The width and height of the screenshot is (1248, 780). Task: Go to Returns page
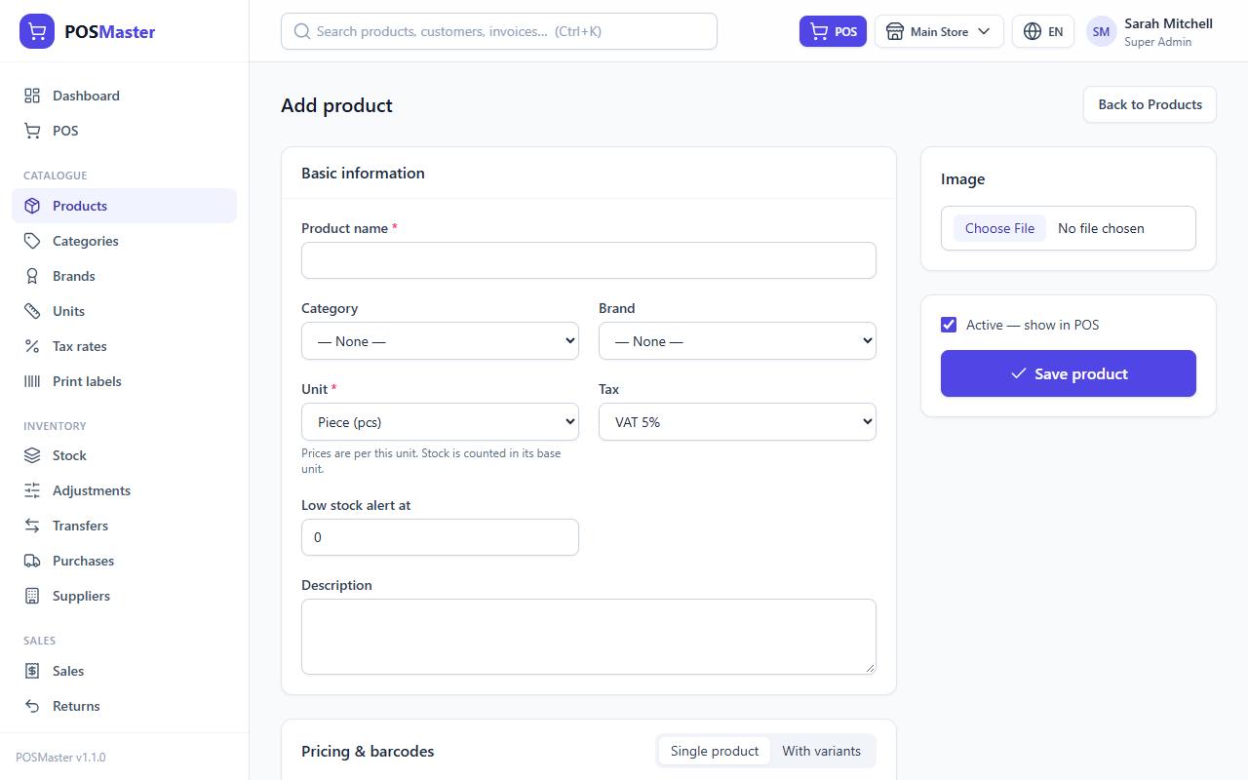[x=124, y=706]
